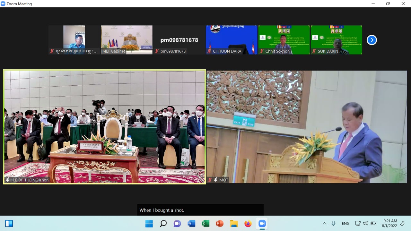The width and height of the screenshot is (411, 231).
Task: Open the ENG language switcher
Action: click(x=345, y=223)
